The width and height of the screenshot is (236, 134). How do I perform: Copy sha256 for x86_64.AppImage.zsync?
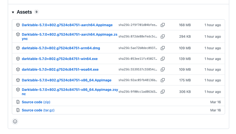[163, 92]
